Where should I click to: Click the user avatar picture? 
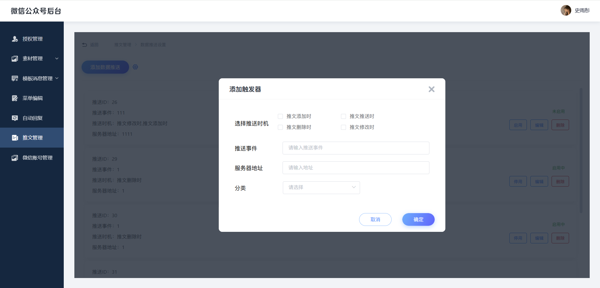tap(566, 10)
